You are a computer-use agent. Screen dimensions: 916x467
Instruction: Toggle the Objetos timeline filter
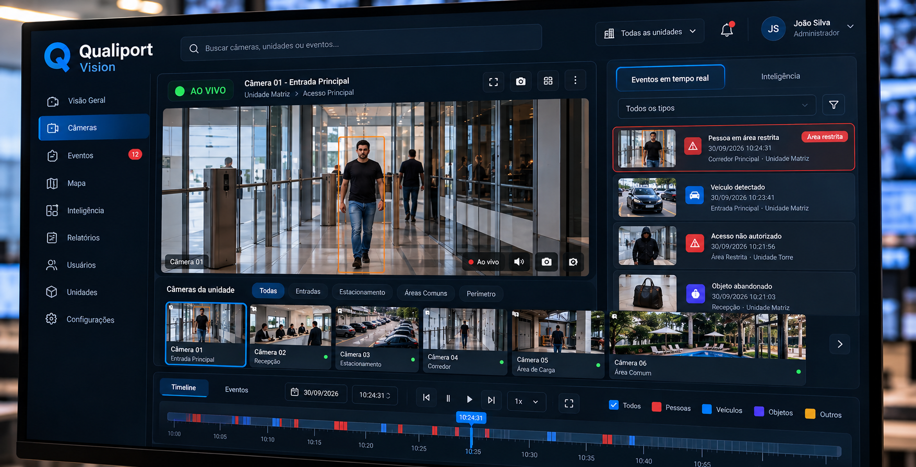tap(759, 411)
